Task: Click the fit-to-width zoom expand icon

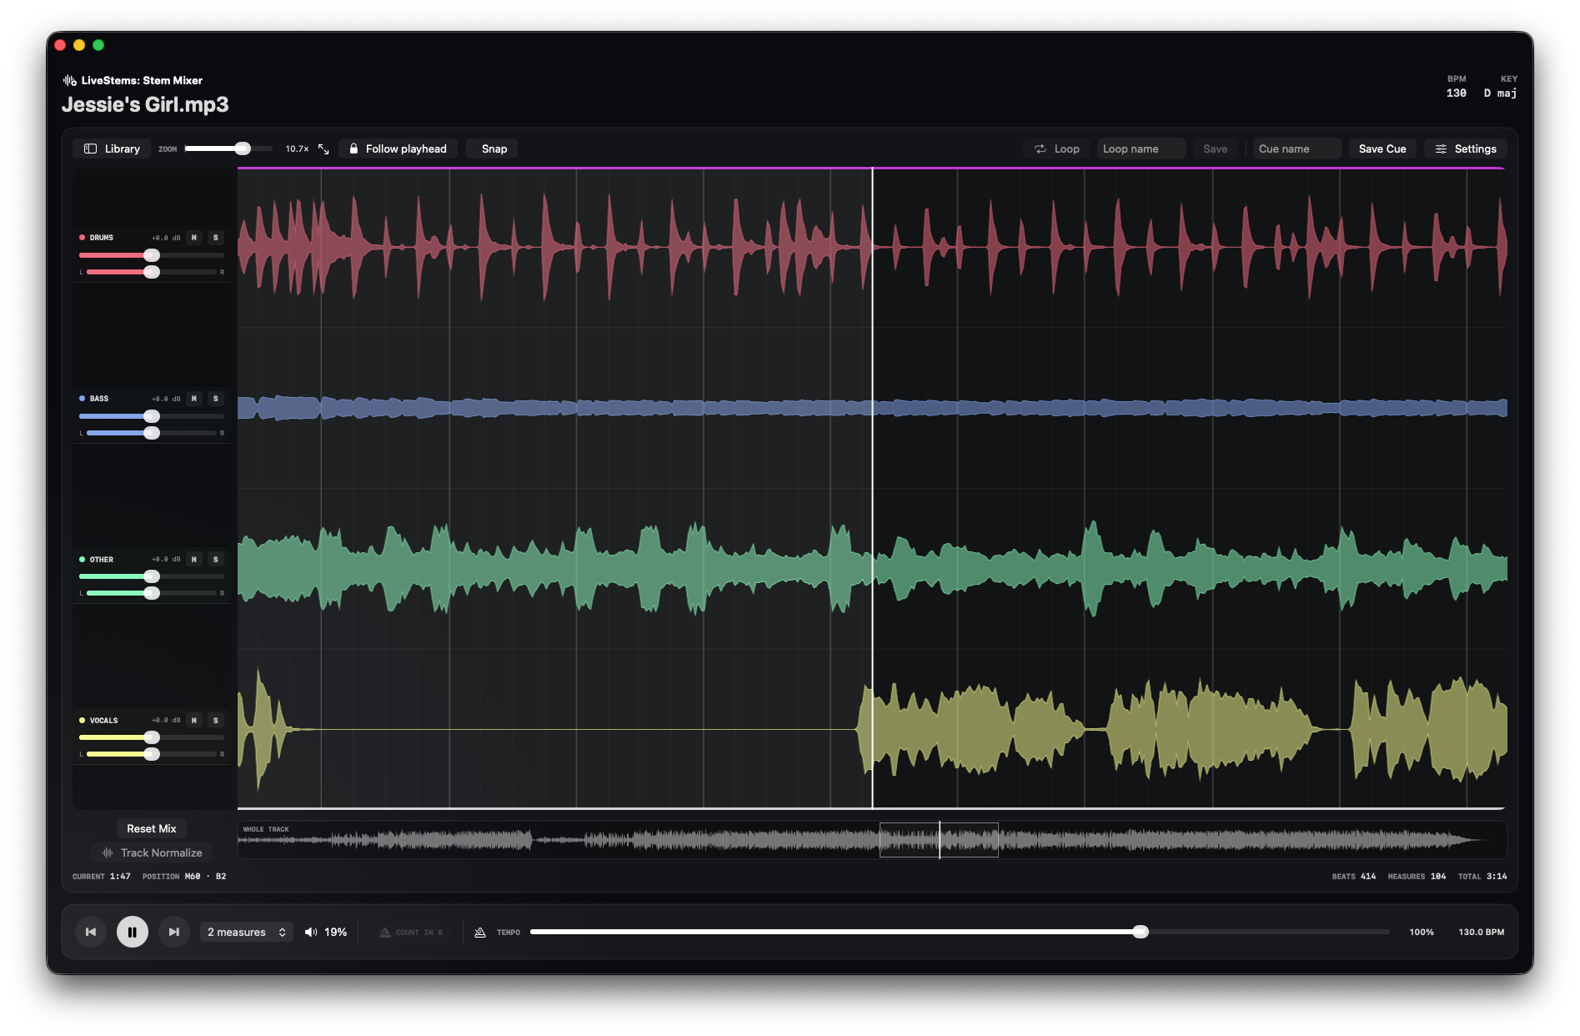Action: pyautogui.click(x=324, y=148)
